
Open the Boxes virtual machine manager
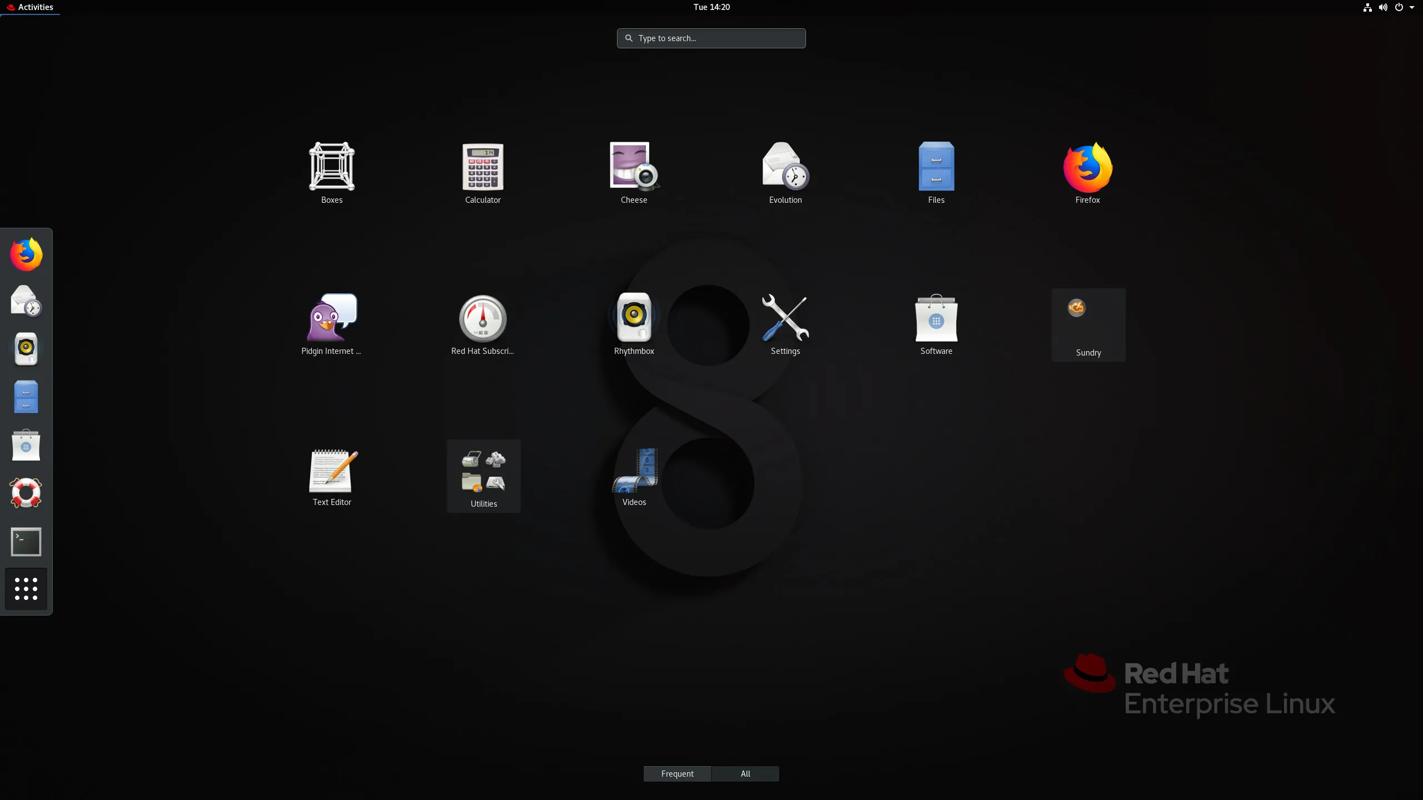point(331,166)
